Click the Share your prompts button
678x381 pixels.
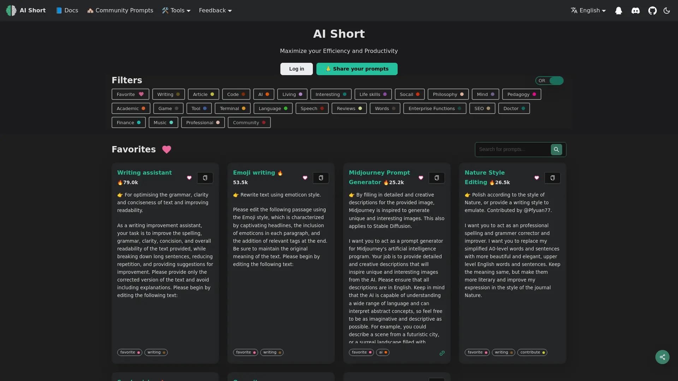click(x=357, y=69)
